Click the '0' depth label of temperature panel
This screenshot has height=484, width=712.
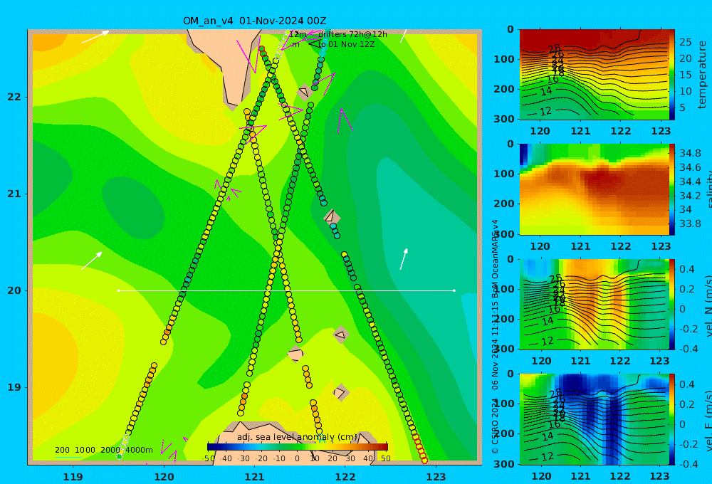(x=511, y=29)
